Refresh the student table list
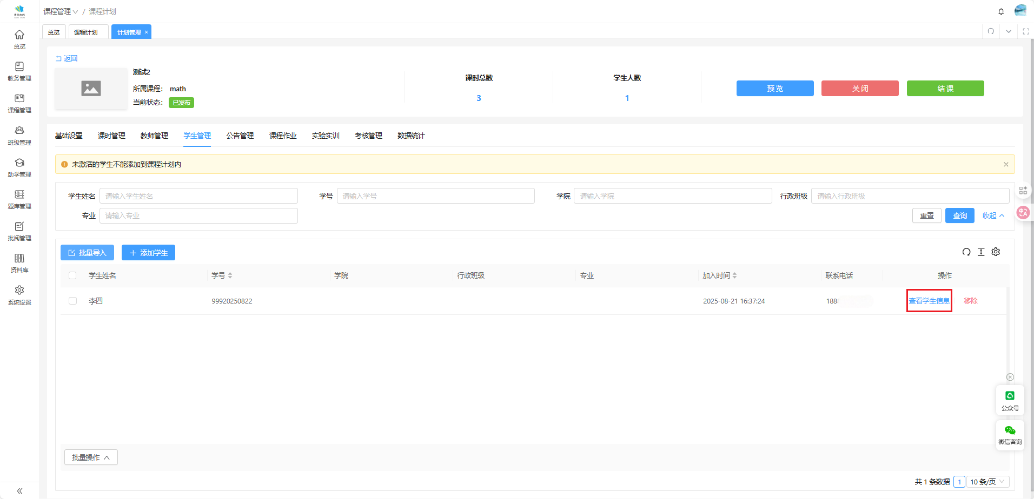Image resolution: width=1034 pixels, height=499 pixels. 966,252
